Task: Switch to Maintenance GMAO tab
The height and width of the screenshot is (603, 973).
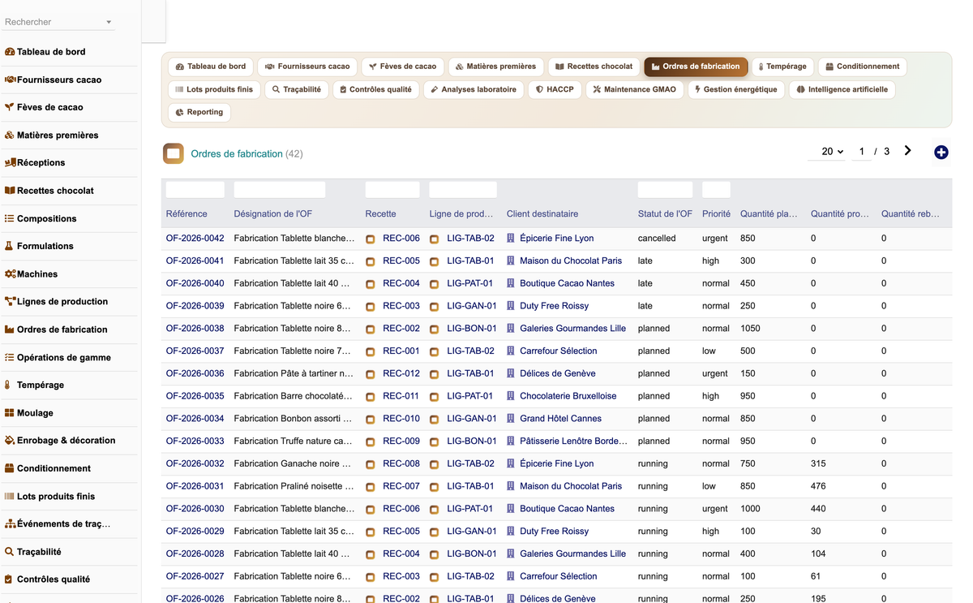Action: (634, 89)
